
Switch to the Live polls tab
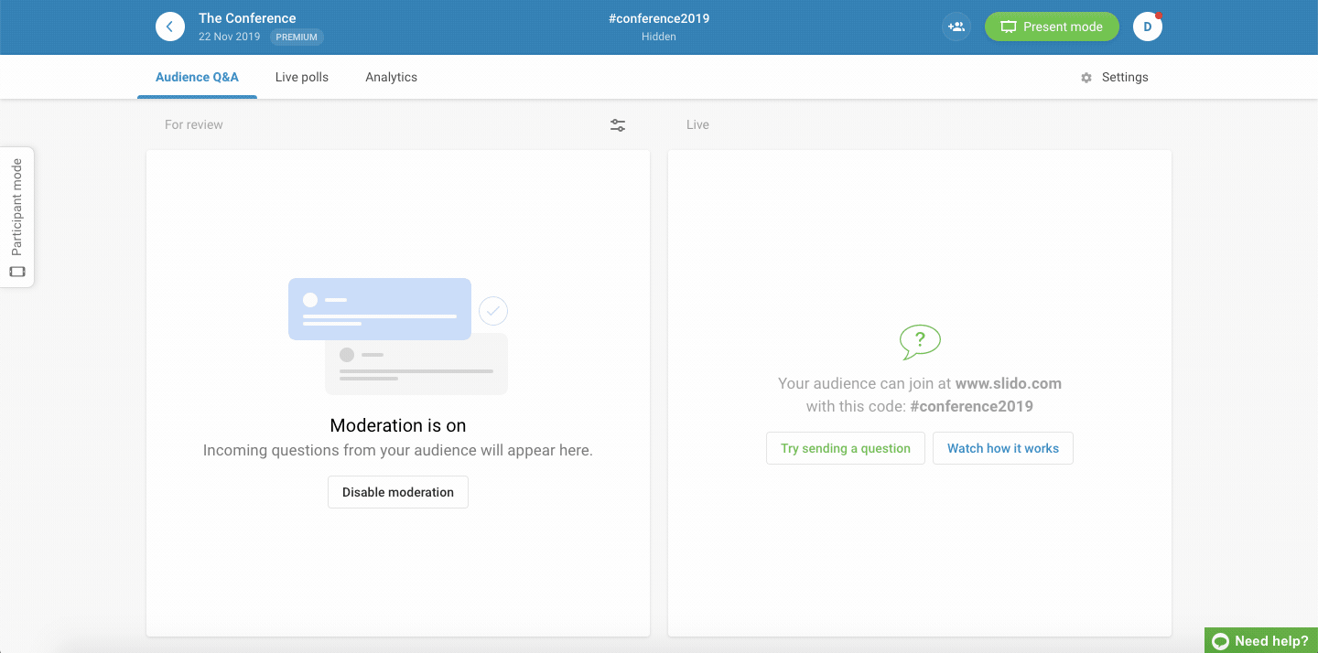click(302, 77)
